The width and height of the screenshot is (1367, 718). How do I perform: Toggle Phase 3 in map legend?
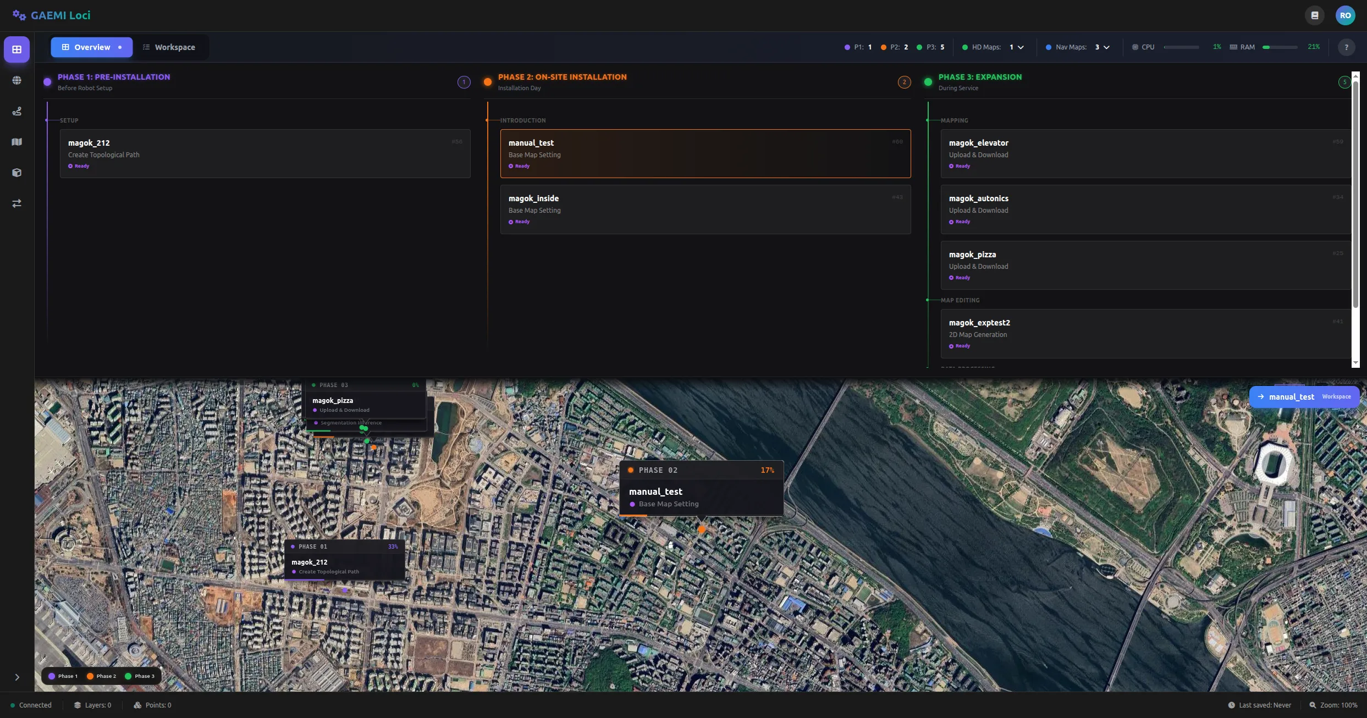140,676
